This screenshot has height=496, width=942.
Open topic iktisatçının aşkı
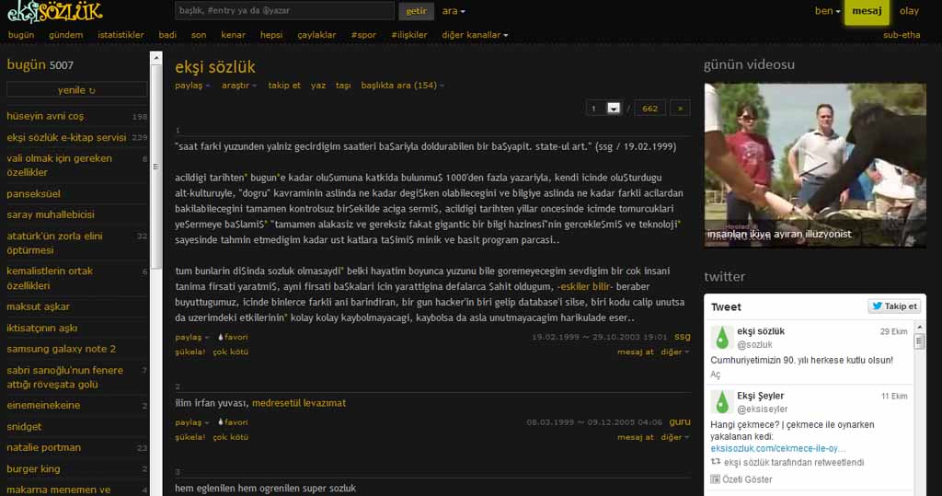tap(42, 328)
